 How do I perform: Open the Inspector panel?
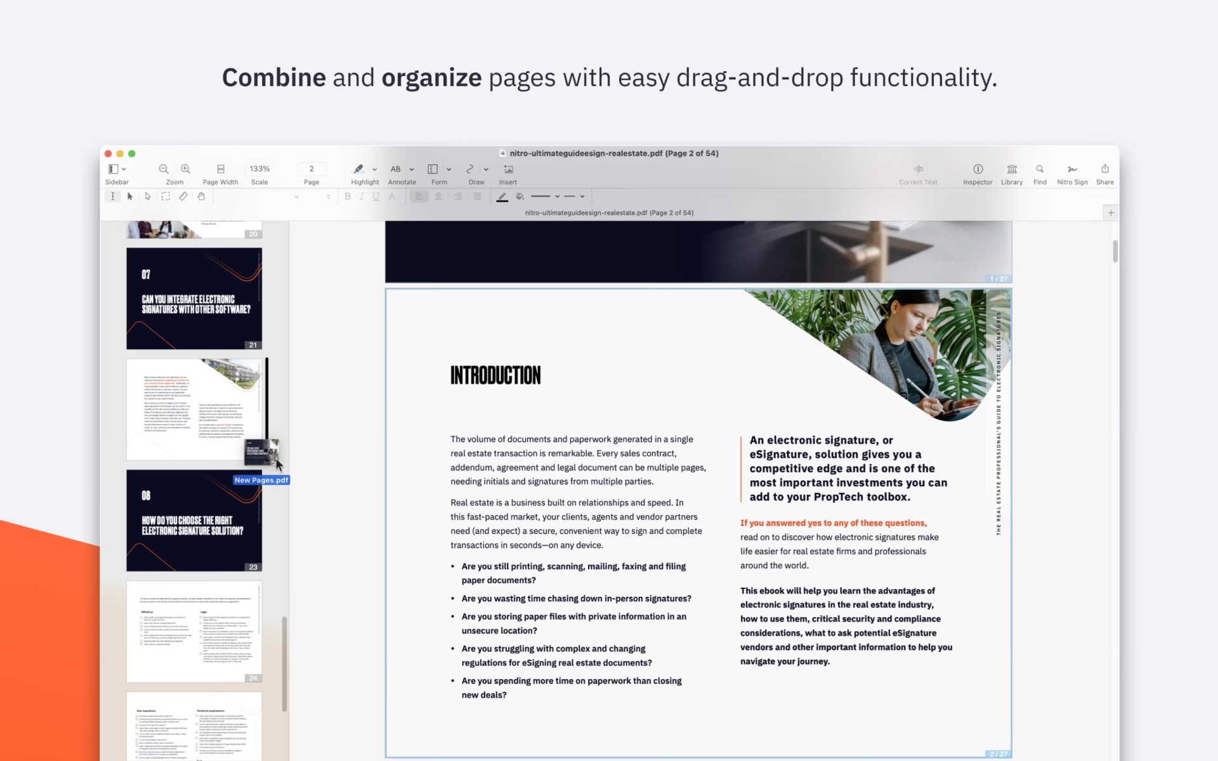(x=978, y=169)
